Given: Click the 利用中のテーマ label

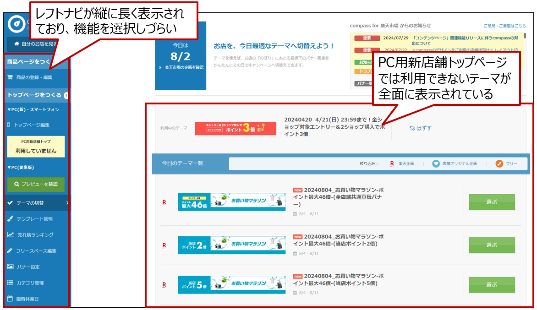Looking at the screenshot, I should (x=174, y=128).
